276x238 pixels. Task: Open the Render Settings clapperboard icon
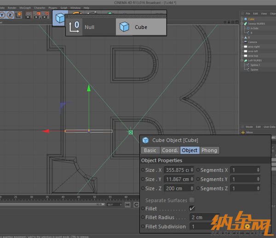point(46,15)
